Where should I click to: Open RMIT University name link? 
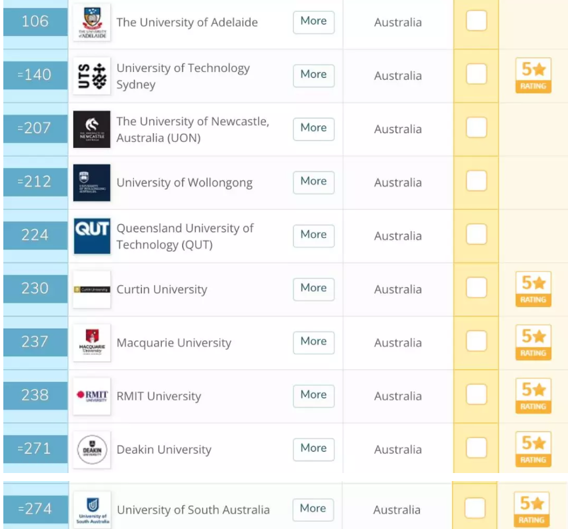tap(159, 396)
